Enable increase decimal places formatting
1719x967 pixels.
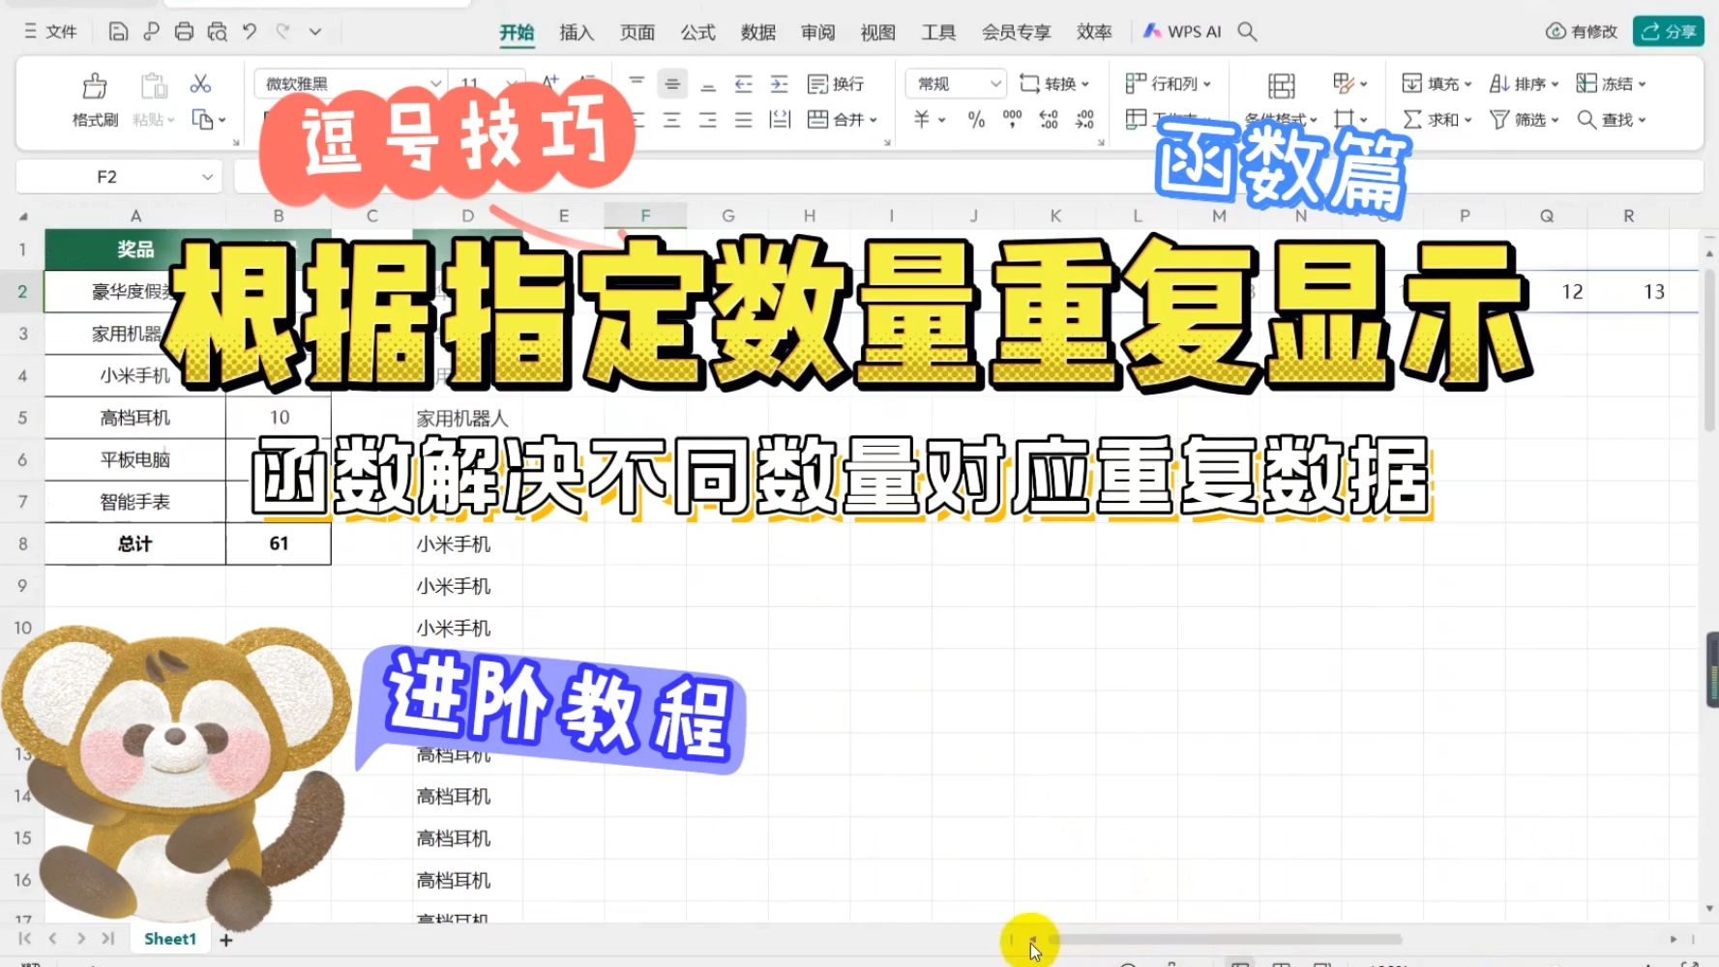1047,120
